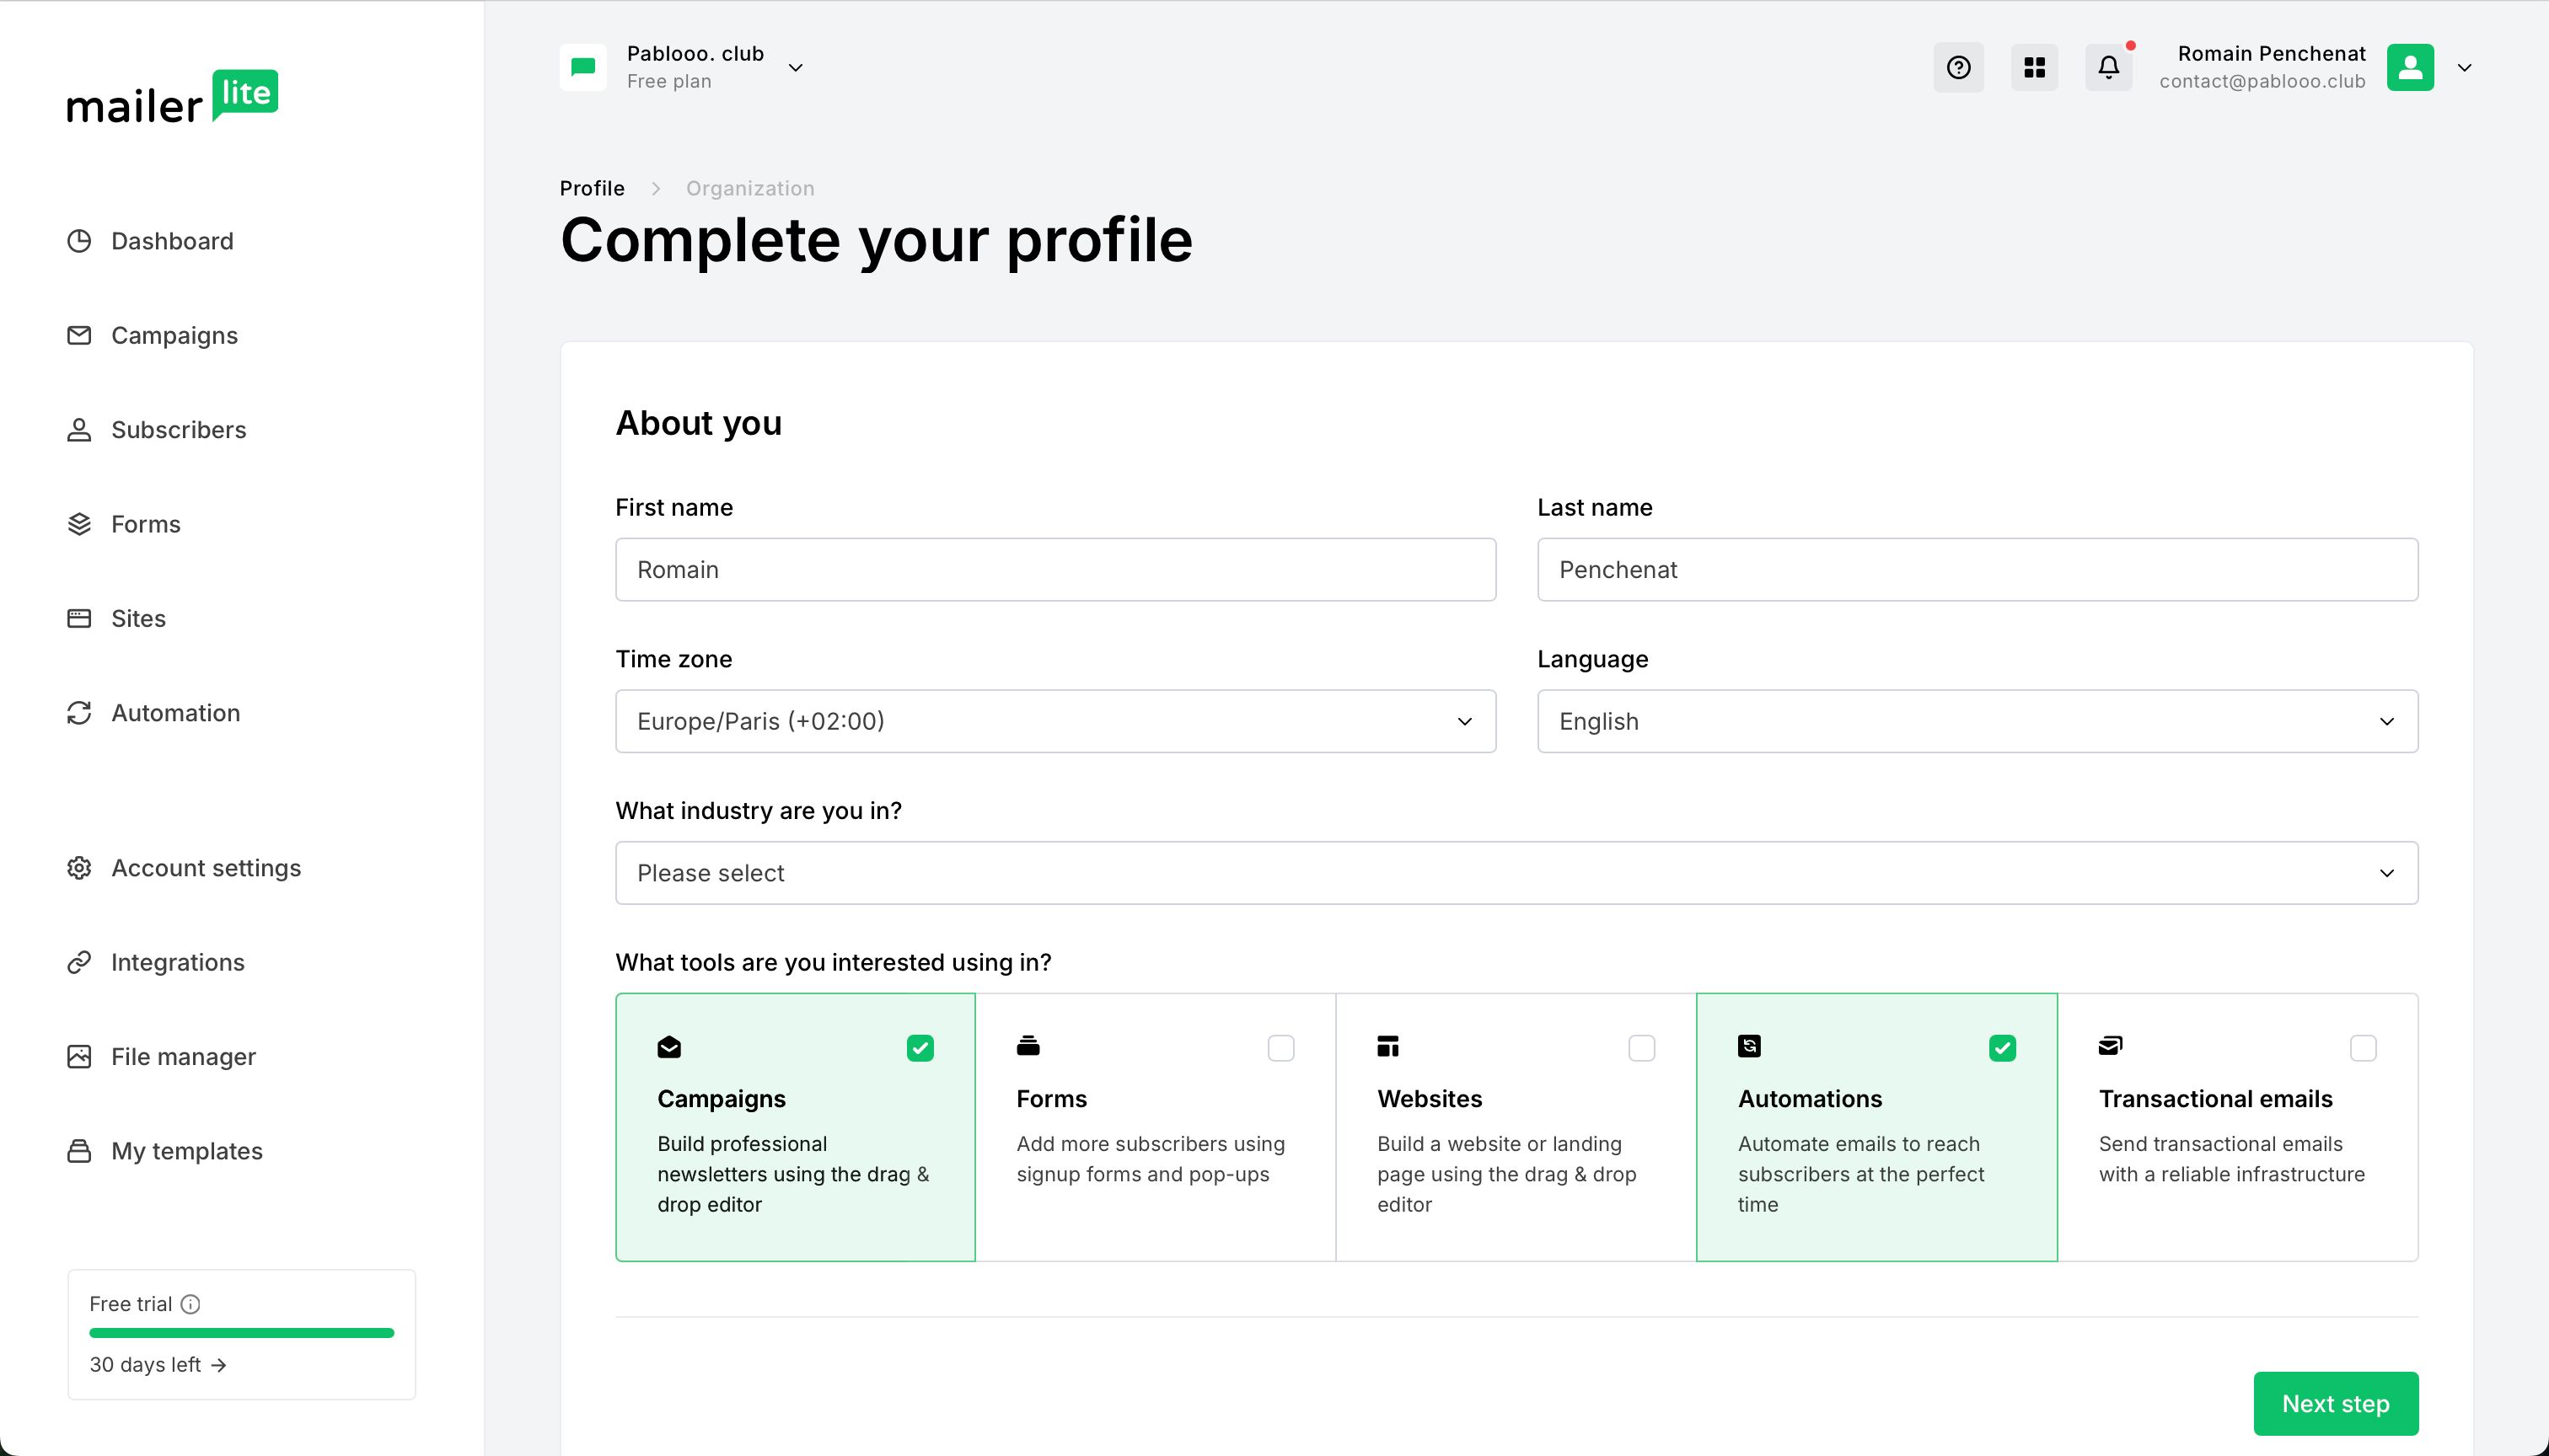Enable the Transactional emails checkbox
The image size is (2549, 1456).
coord(2363,1048)
